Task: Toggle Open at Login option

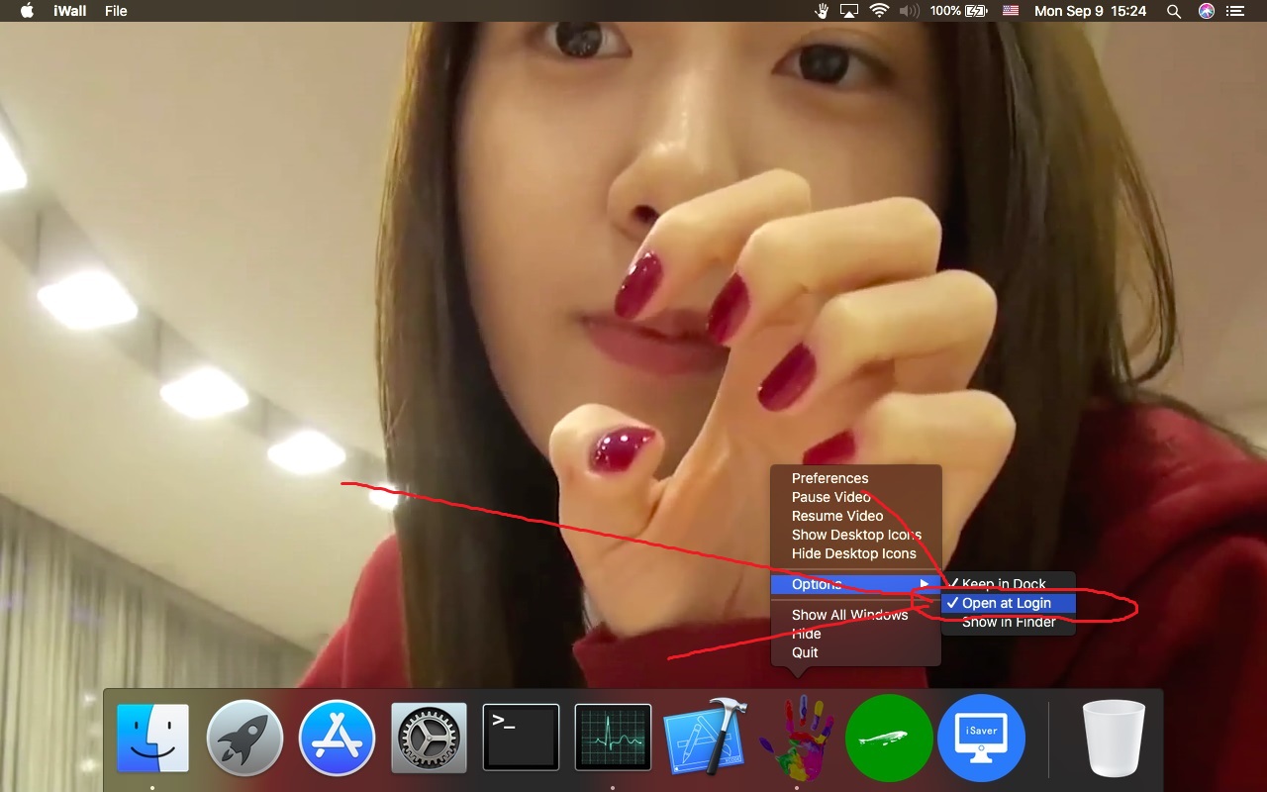Action: tap(1008, 603)
